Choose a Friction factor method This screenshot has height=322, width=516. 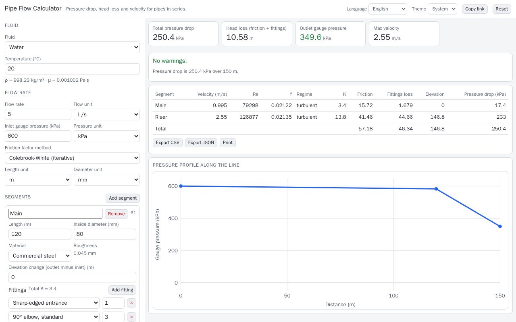(72, 158)
